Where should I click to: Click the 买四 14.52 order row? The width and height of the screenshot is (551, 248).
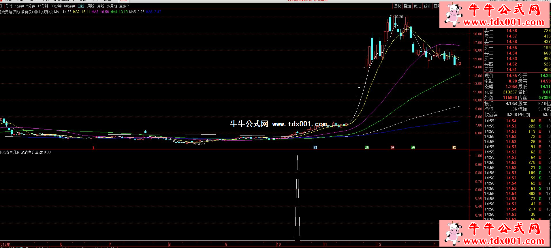(x=517, y=64)
